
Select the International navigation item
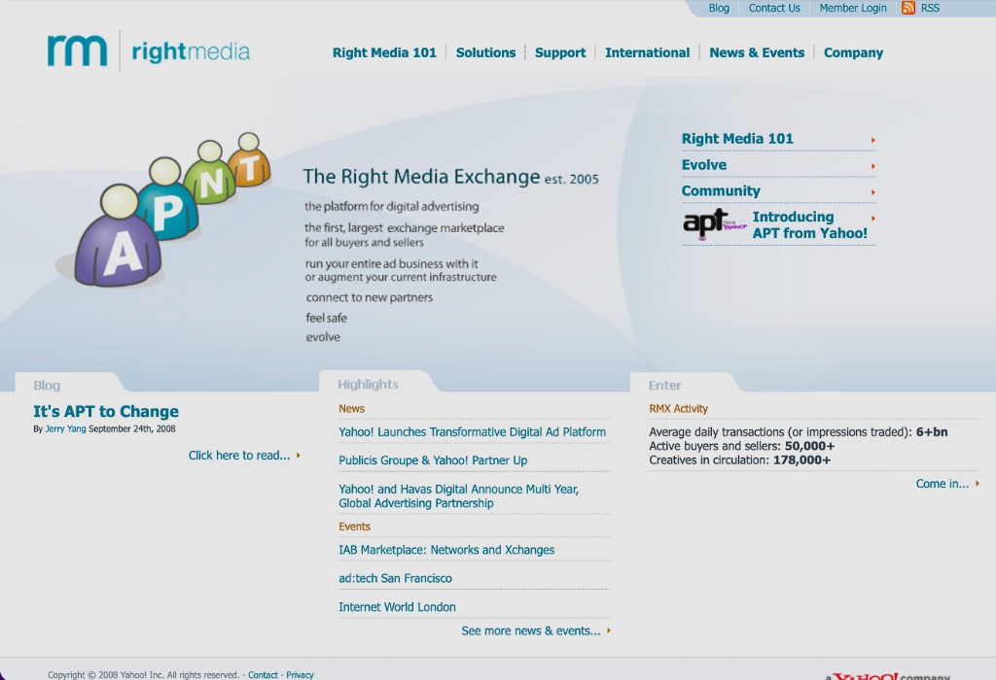point(647,52)
